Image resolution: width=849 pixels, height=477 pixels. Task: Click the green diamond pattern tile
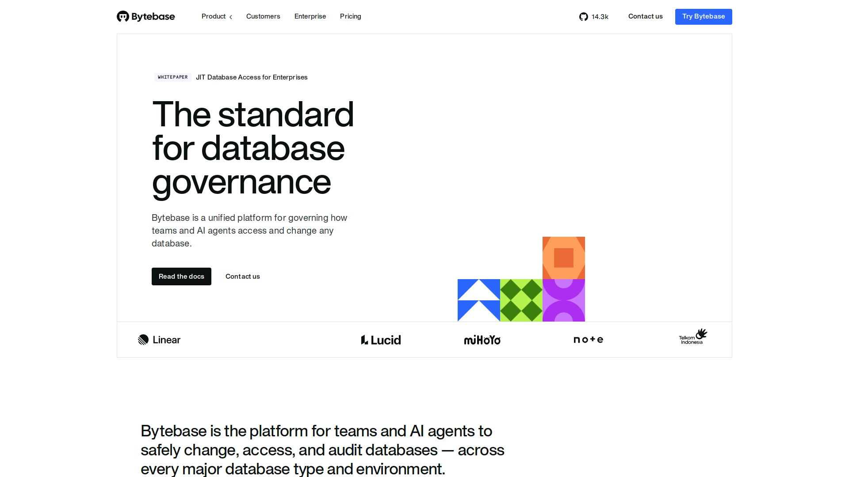(x=521, y=300)
